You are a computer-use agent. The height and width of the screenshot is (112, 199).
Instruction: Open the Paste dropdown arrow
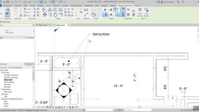tap(16, 15)
